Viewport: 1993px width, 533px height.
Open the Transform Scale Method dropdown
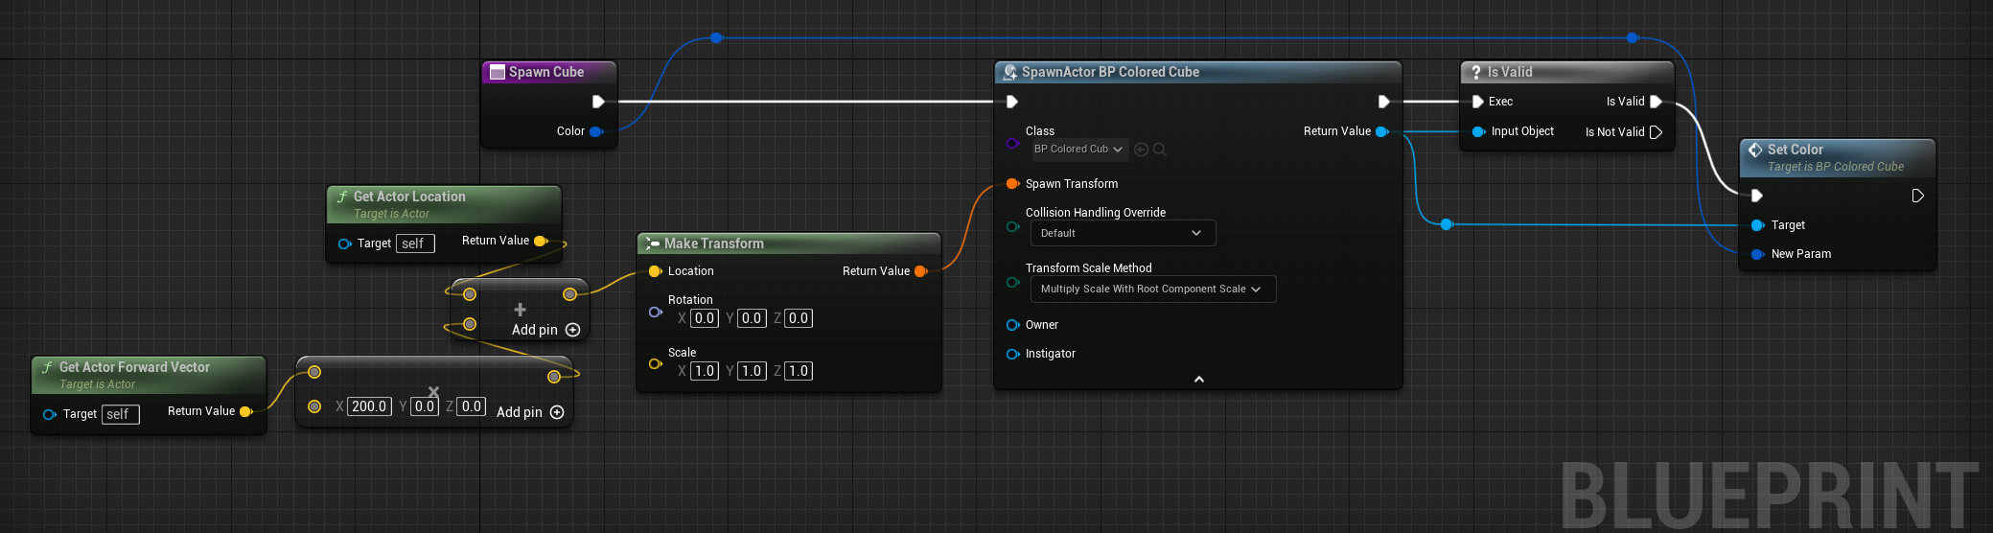[x=1152, y=289]
